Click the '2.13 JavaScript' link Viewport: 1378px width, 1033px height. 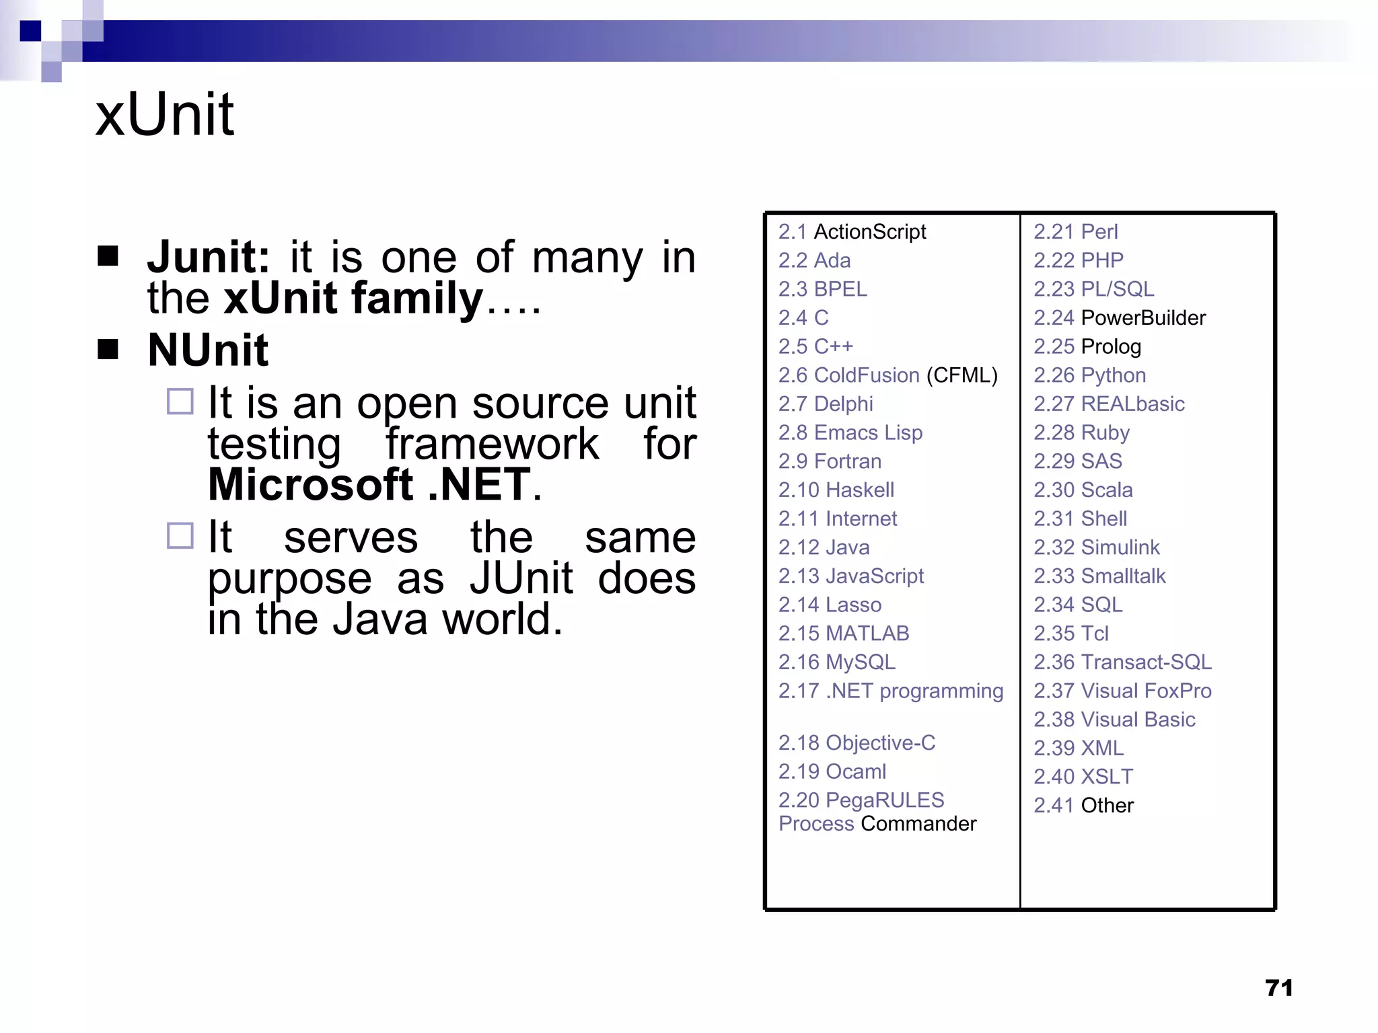(x=851, y=576)
